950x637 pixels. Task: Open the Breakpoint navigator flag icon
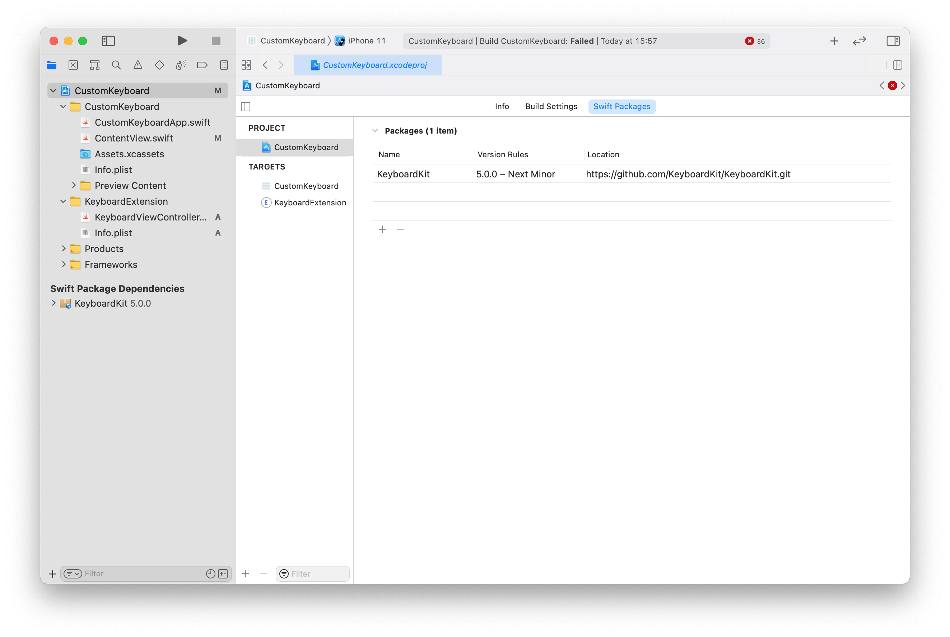click(202, 65)
